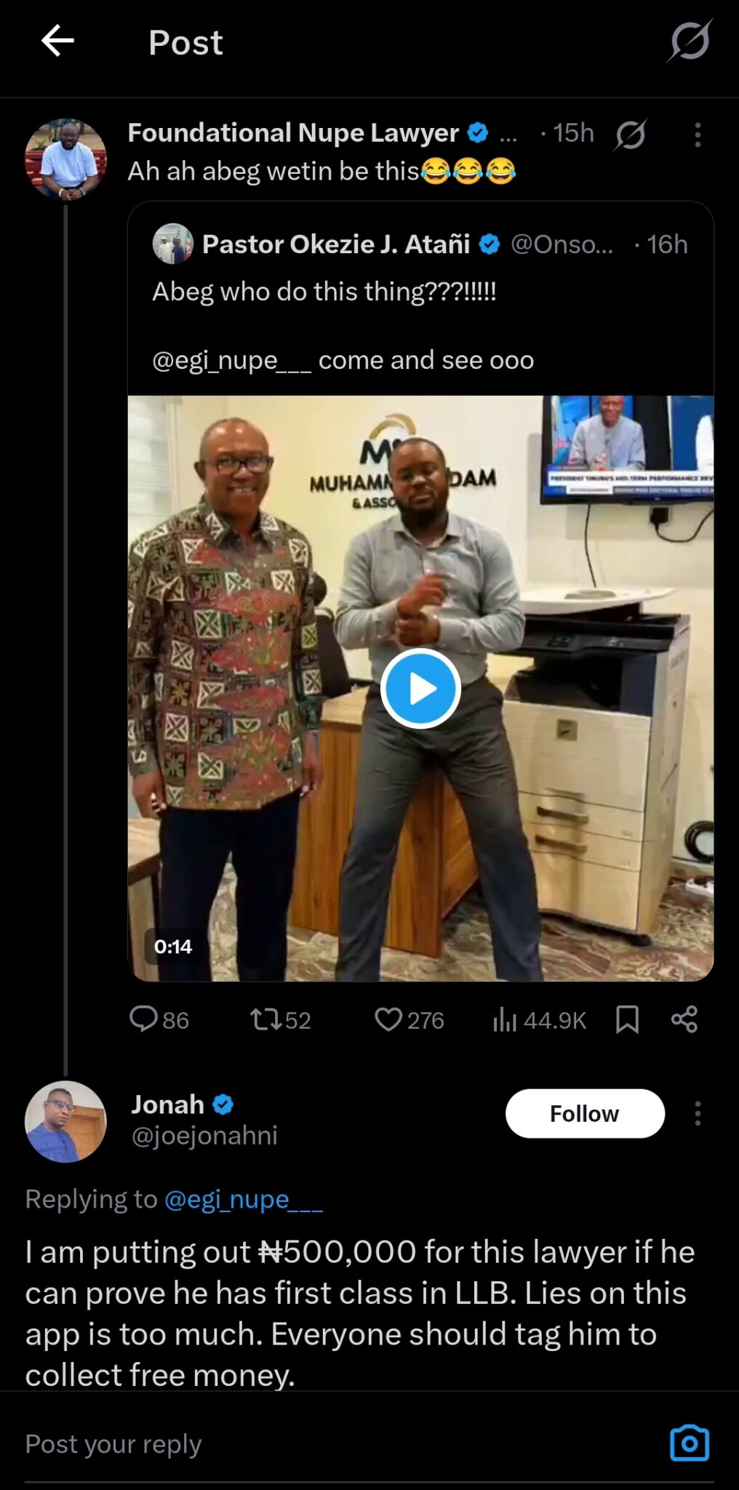Open Pastor Okezie's small avatar
This screenshot has width=739, height=1490.
172,244
